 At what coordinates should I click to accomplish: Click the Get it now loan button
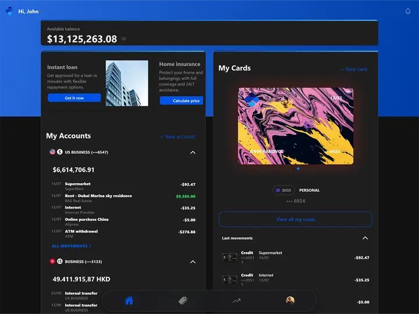tap(74, 98)
